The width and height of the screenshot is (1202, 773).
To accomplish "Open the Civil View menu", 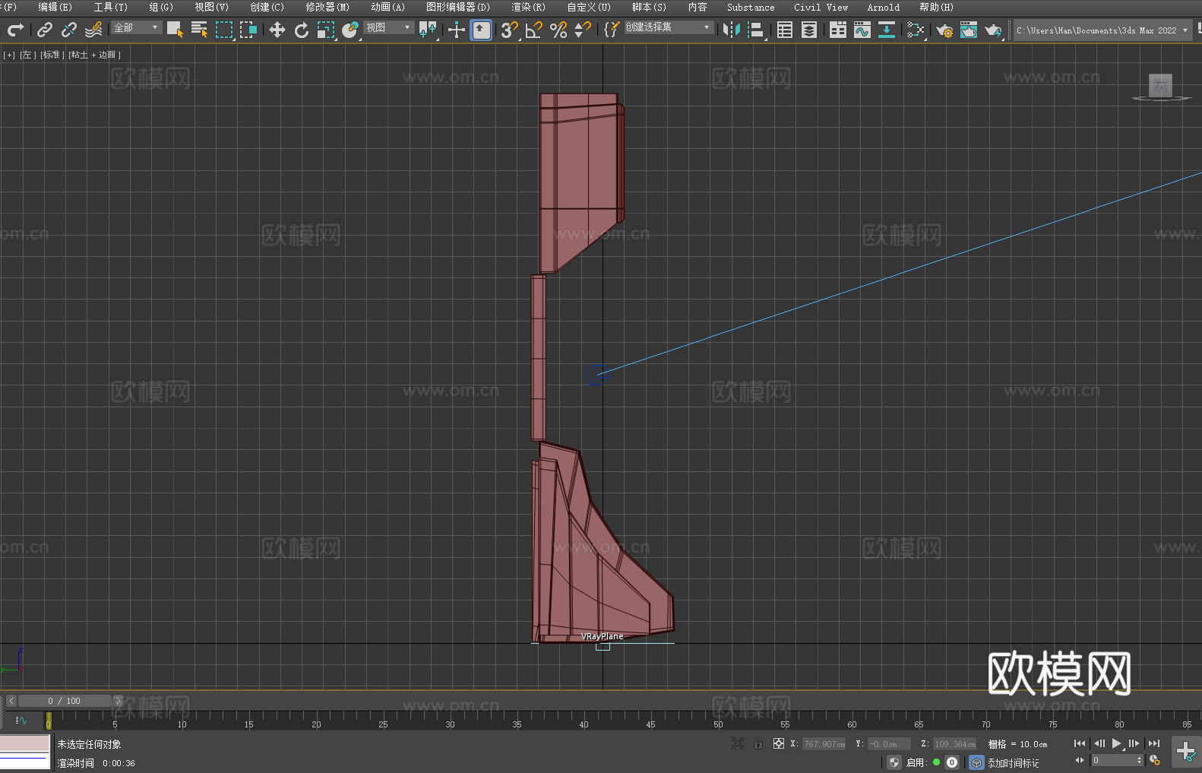I will (821, 7).
